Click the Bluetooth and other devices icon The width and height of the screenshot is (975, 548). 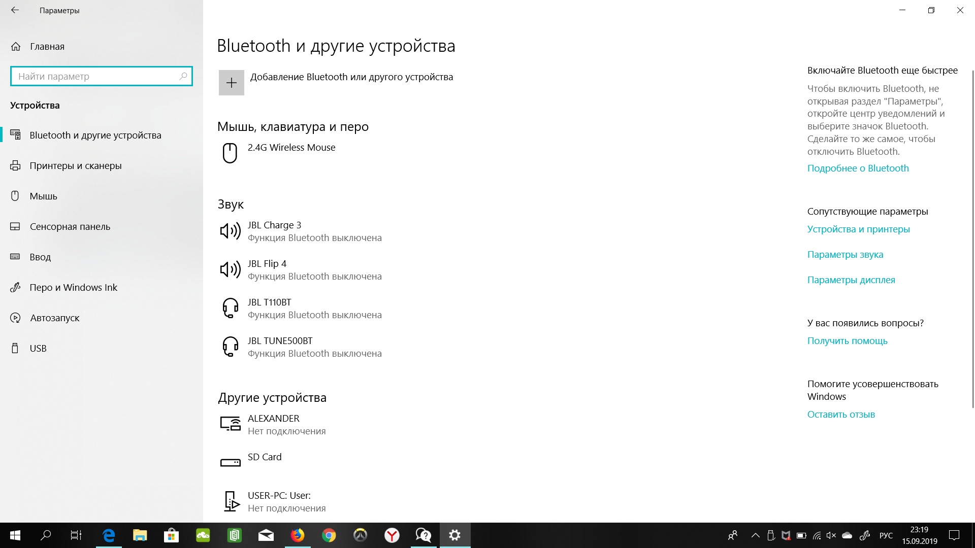click(x=16, y=134)
